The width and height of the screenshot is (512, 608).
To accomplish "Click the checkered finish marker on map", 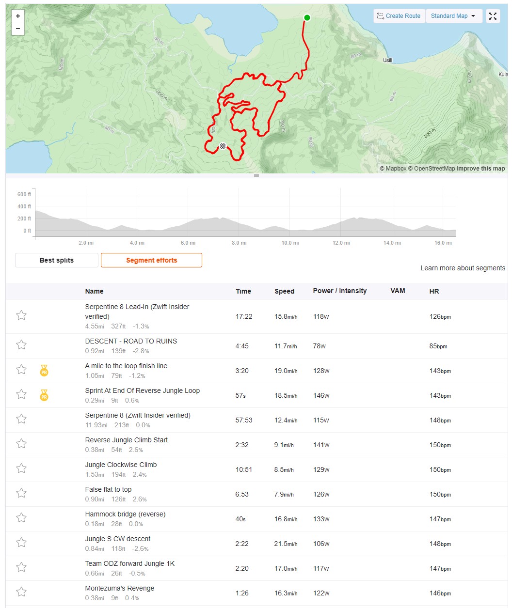I will (223, 146).
